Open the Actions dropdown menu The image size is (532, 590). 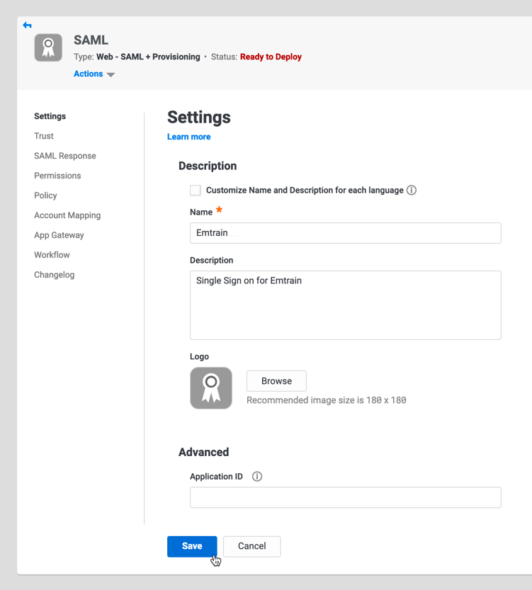point(94,74)
